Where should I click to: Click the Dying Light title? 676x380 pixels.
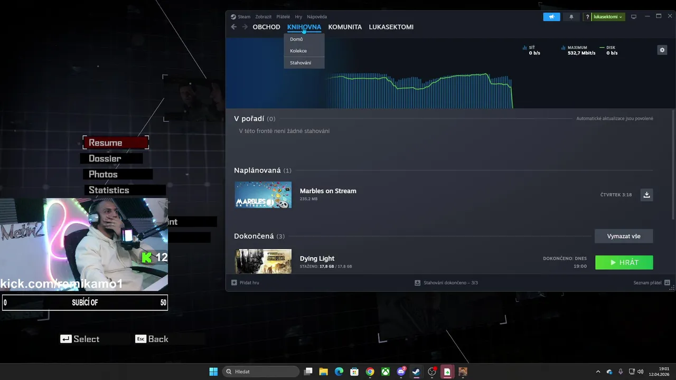pyautogui.click(x=317, y=259)
